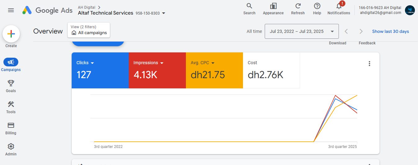The image size is (418, 165).
Task: Open Admin settings in sidebar
Action: 11,149
